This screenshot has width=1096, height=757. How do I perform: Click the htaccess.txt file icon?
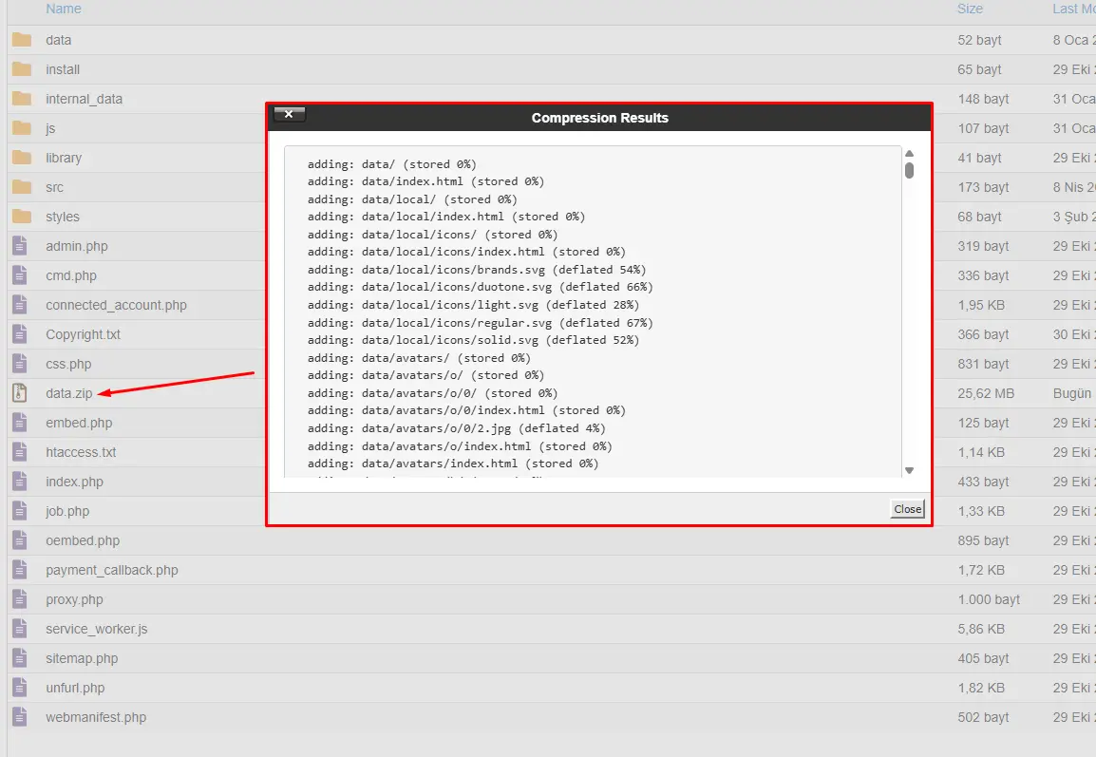[20, 451]
